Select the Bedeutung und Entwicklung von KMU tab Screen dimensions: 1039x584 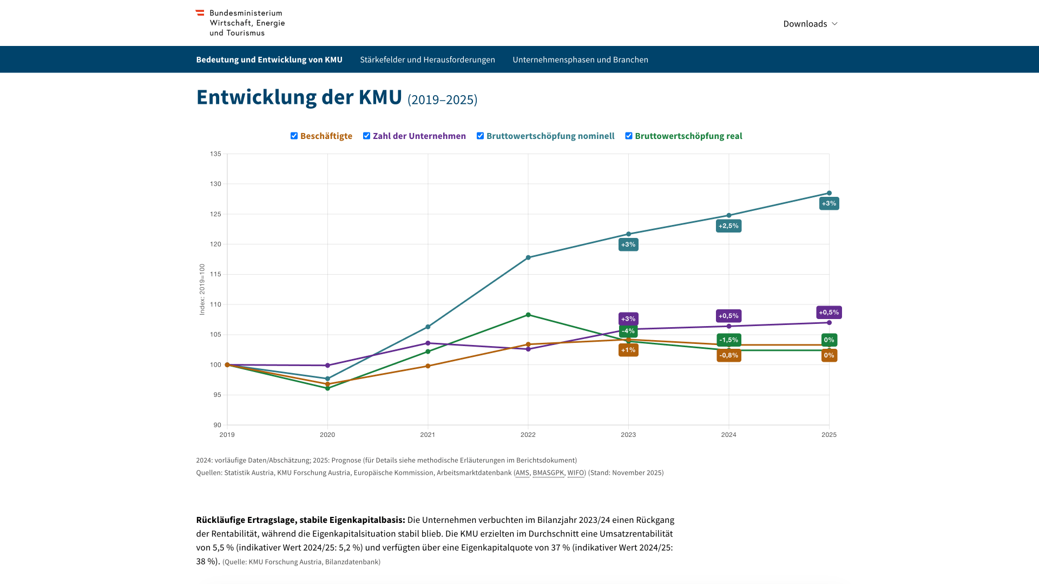tap(269, 59)
